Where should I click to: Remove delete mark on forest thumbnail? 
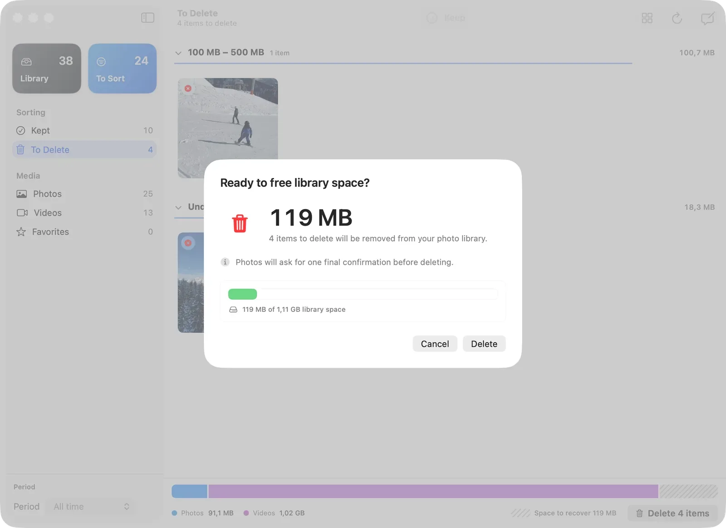pyautogui.click(x=188, y=243)
